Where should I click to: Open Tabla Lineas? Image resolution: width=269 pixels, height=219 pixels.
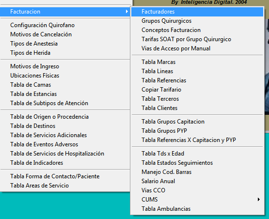197,71
